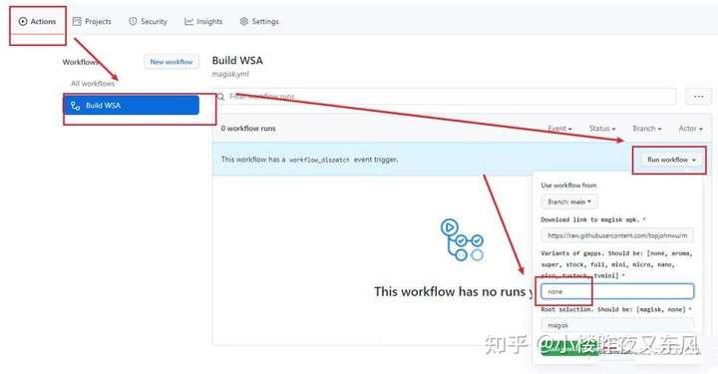Open the Run workflow dropdown
Image resolution: width=718 pixels, height=374 pixels.
pos(671,160)
